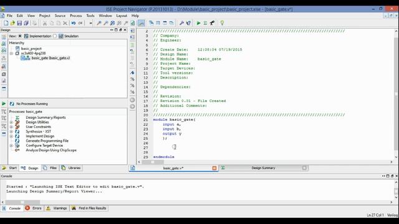
Task: Close the Design panel
Action: tap(125, 30)
